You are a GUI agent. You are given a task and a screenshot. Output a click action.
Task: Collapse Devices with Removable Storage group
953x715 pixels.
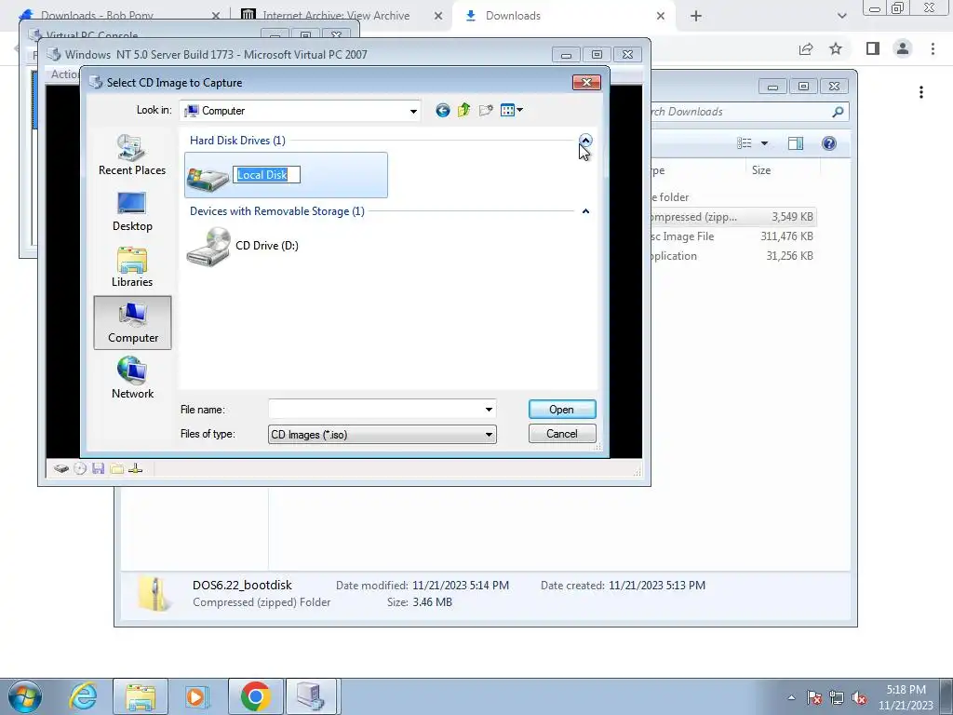(x=585, y=211)
